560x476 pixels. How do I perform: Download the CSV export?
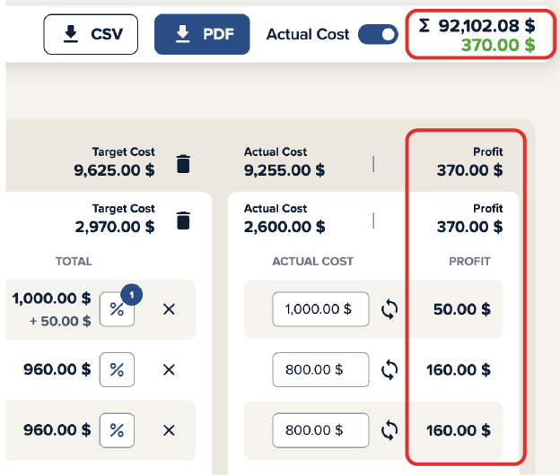point(91,34)
